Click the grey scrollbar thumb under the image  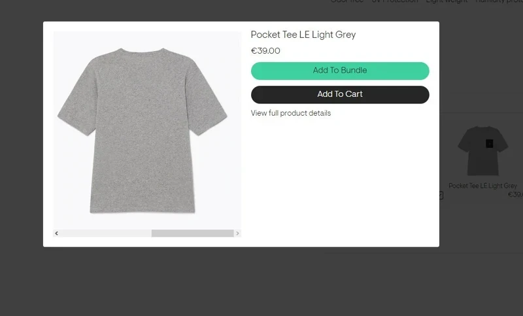192,234
